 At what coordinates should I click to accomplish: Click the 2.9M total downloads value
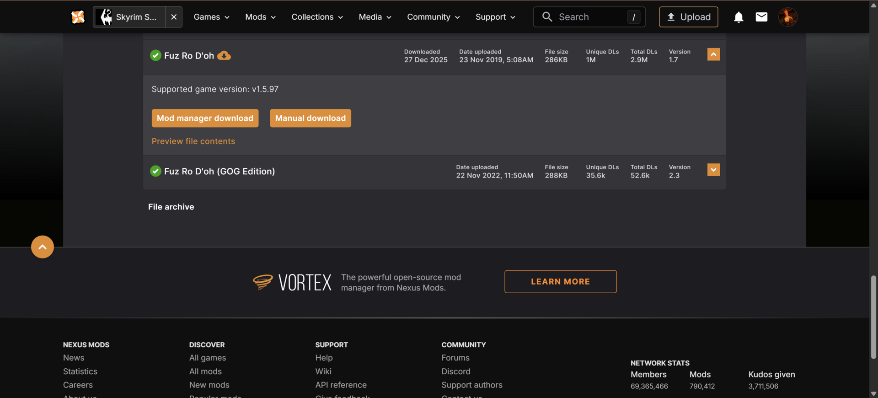[639, 60]
